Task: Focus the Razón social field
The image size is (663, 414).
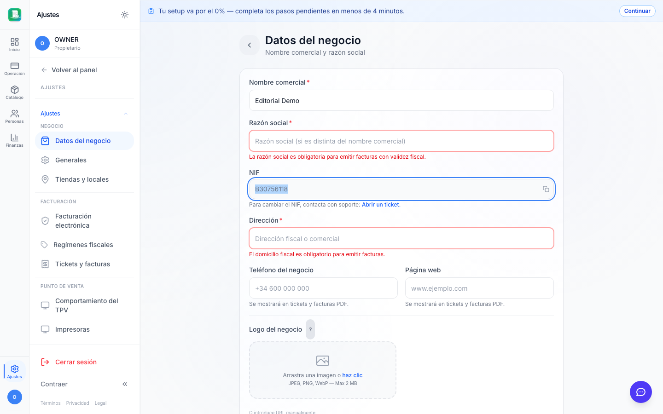Action: pyautogui.click(x=401, y=141)
